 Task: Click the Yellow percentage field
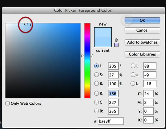point(148,111)
